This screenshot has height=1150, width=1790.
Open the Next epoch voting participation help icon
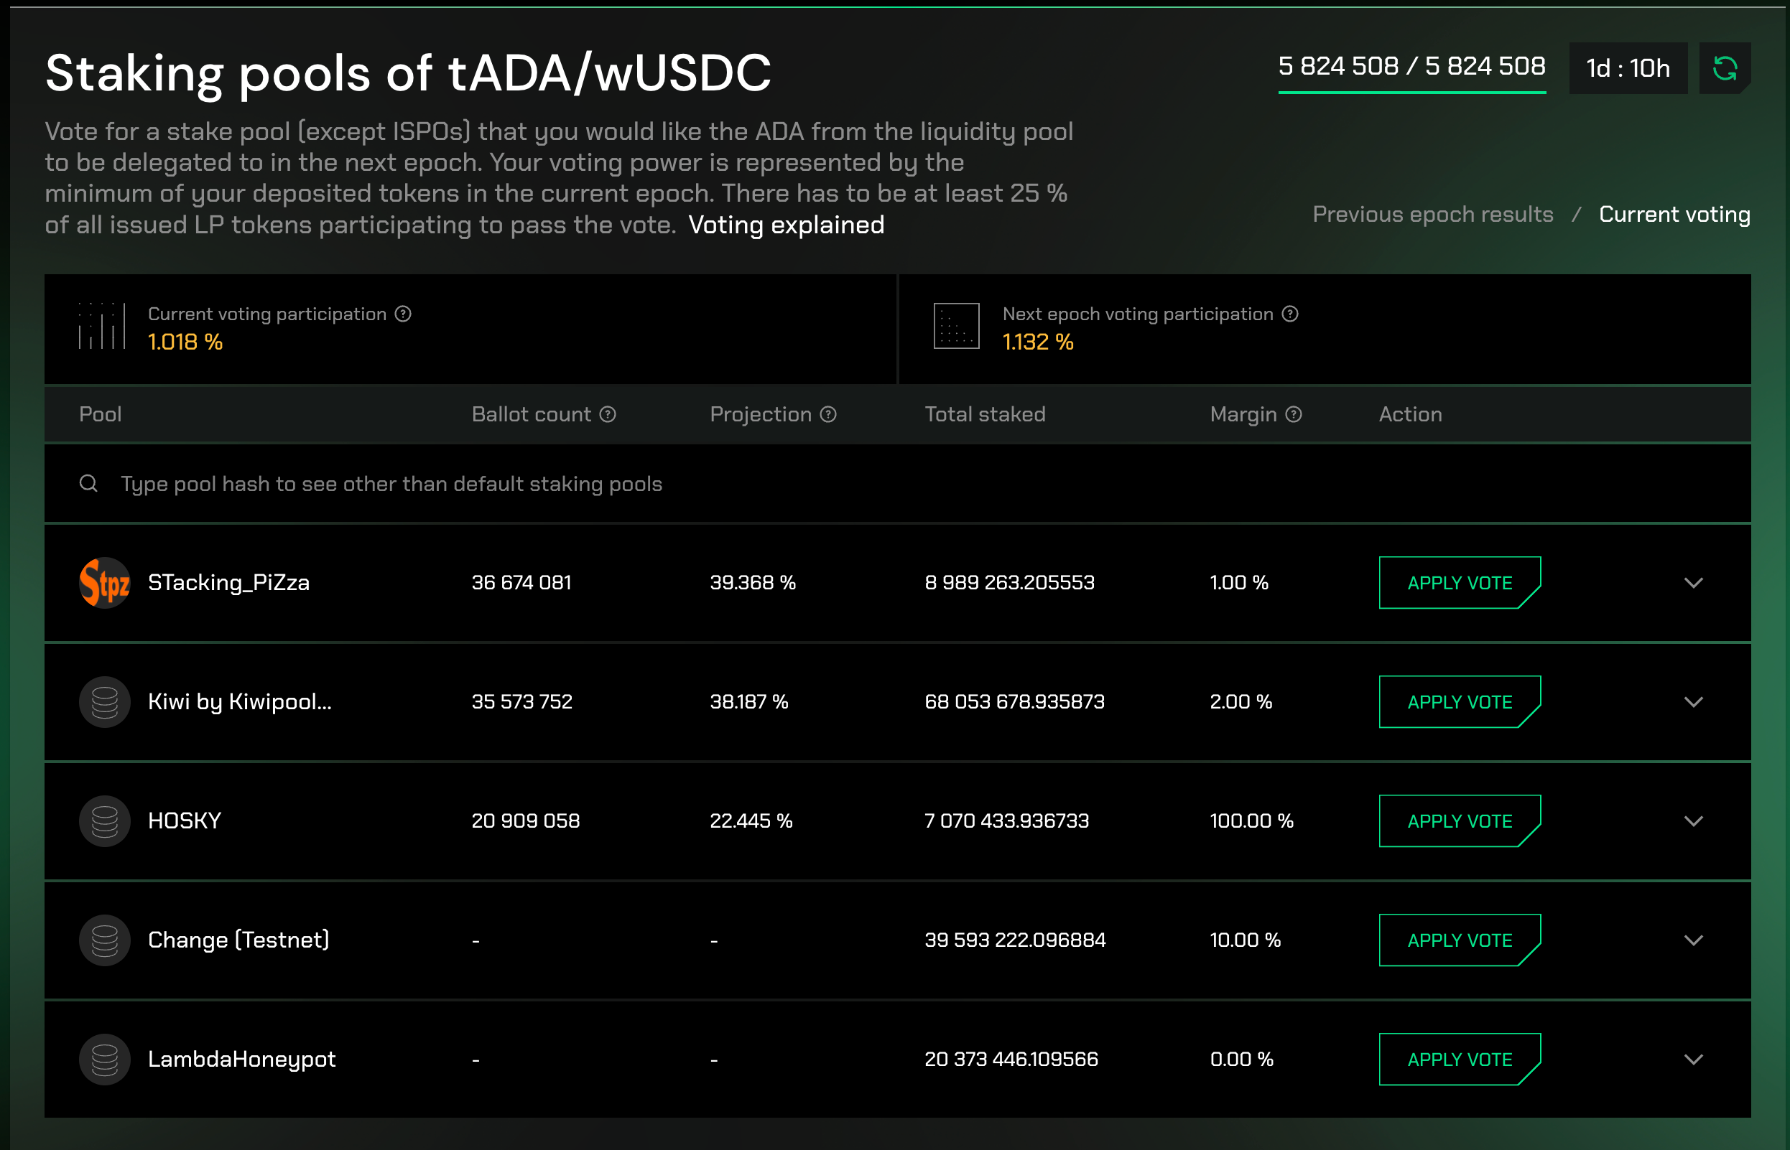[1290, 314]
